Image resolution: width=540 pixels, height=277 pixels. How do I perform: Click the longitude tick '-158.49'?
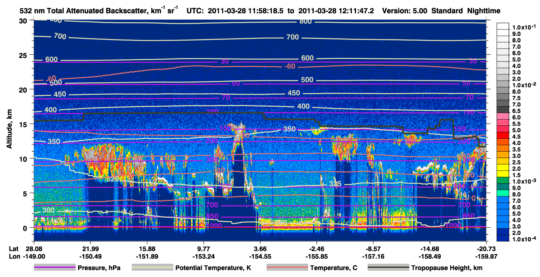click(x=430, y=256)
